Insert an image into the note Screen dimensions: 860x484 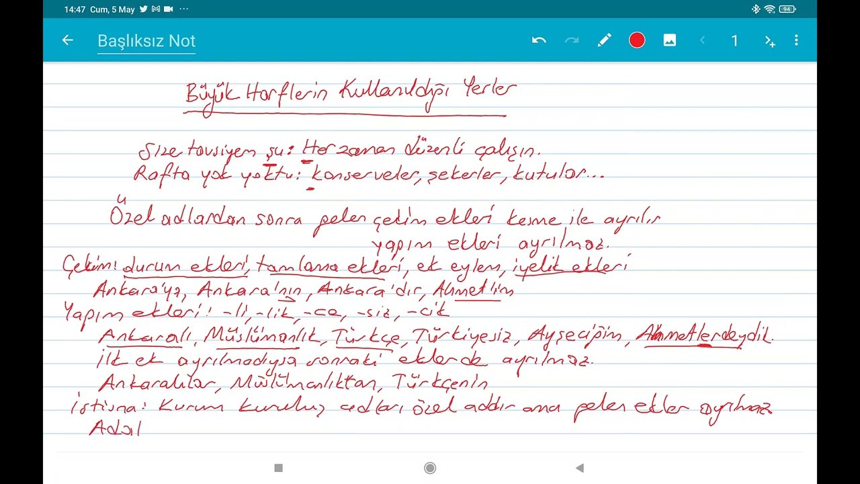pyautogui.click(x=670, y=40)
